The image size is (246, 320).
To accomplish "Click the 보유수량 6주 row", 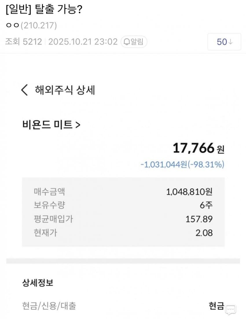I will (x=123, y=205).
